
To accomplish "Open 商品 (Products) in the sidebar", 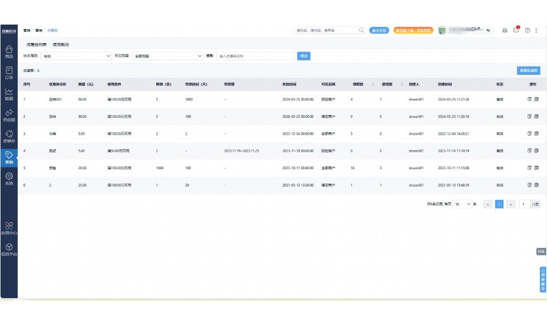I will (x=9, y=51).
